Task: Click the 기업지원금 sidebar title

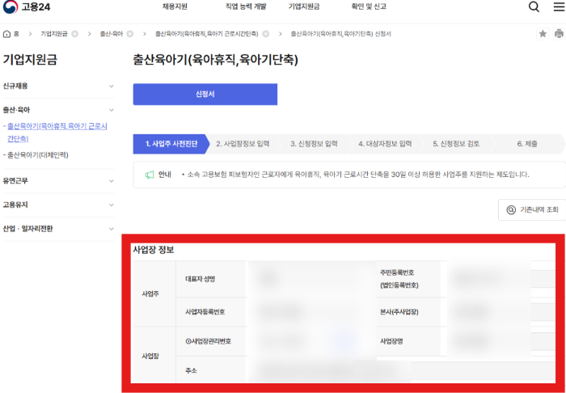Action: 30,60
